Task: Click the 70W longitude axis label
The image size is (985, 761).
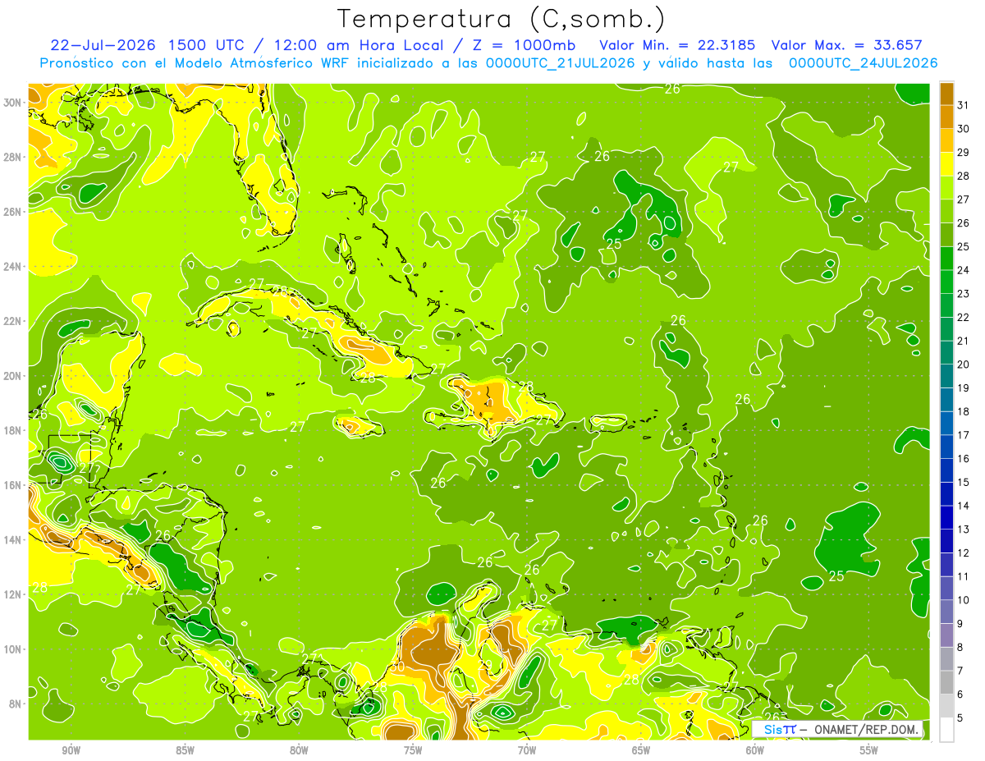Action: pos(527,750)
